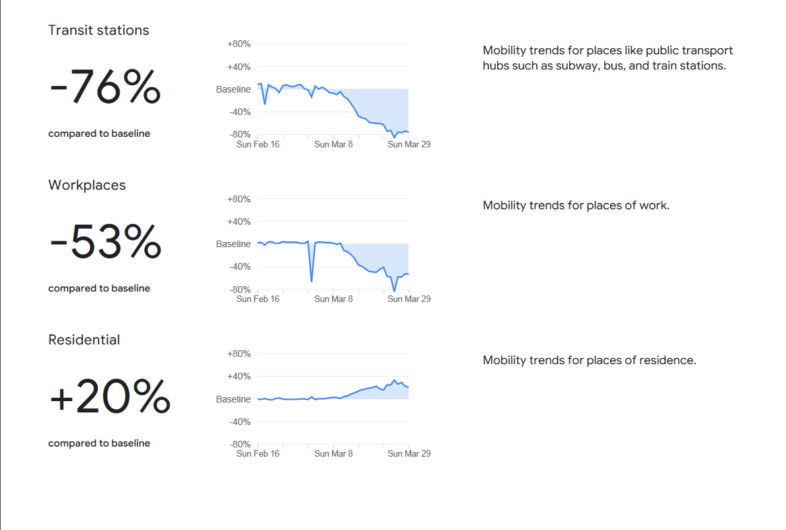Click the public transport hubs description text
This screenshot has width=786, height=530.
coord(608,58)
